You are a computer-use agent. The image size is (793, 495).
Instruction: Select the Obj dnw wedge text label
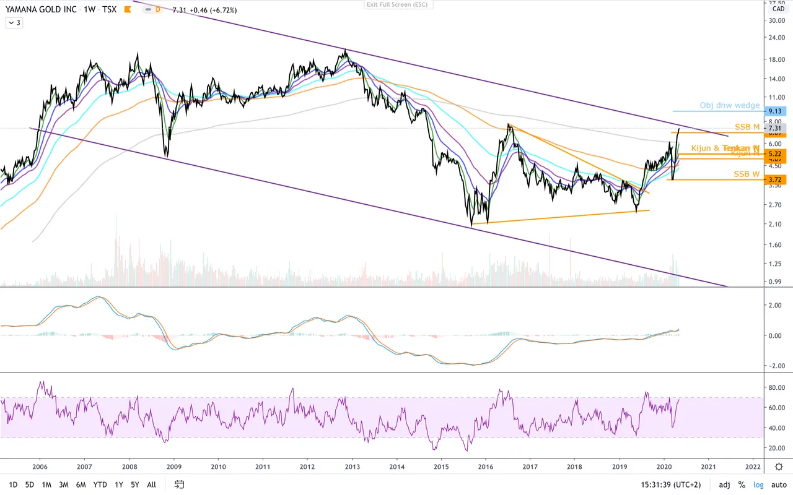[x=730, y=105]
